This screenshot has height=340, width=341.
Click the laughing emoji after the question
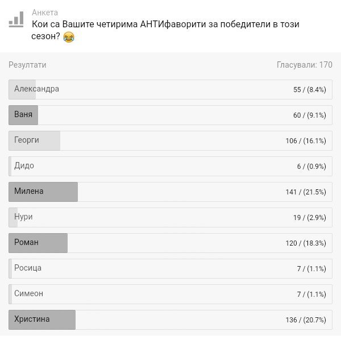point(69,37)
